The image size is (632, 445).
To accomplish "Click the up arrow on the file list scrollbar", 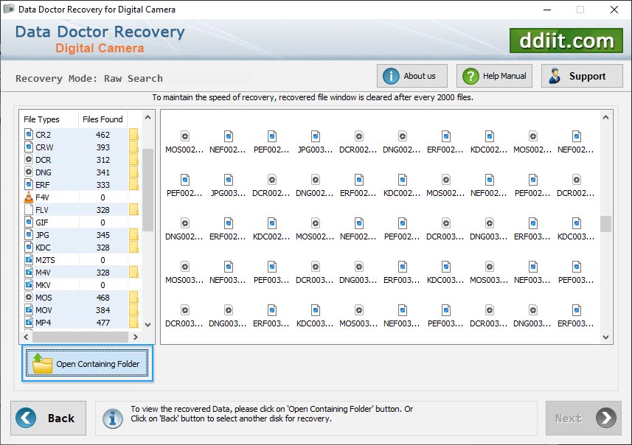I will (x=147, y=116).
